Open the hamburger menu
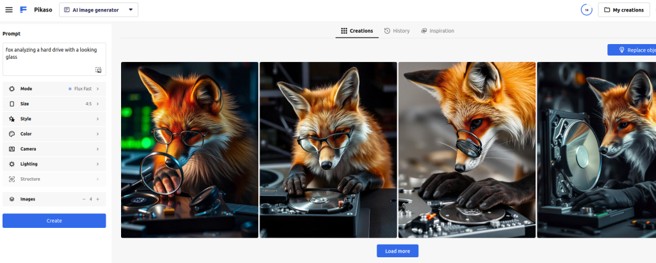The image size is (656, 263). tap(9, 10)
